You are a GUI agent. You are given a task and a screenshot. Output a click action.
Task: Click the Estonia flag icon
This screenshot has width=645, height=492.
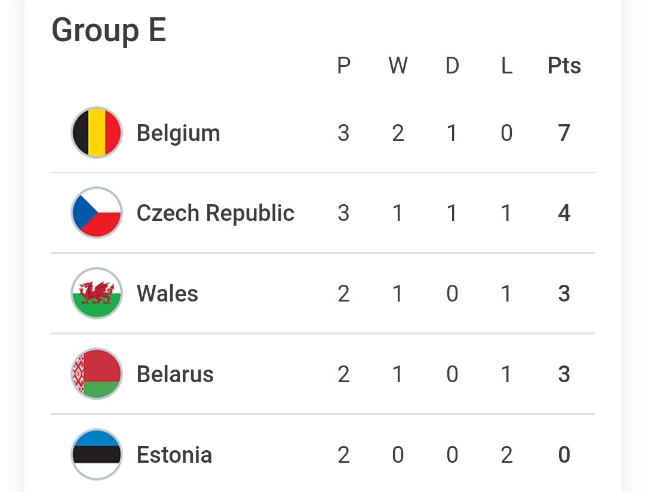[97, 454]
